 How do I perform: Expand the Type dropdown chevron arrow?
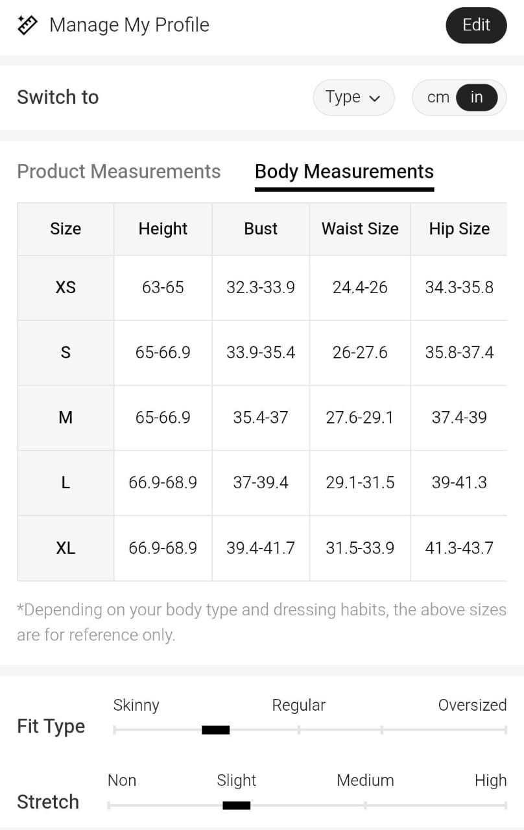374,99
